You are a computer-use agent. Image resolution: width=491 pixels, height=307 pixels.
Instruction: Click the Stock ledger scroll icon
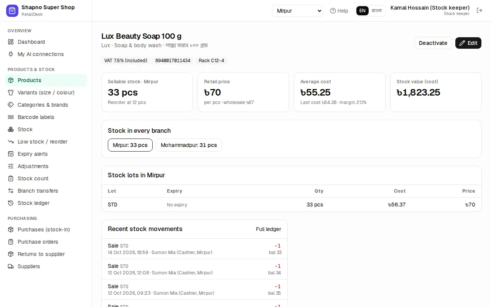(11, 203)
